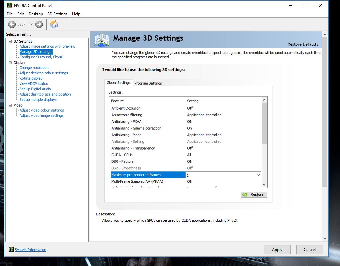Open the Back history dropdown arrow
340x266 pixels.
31,24
